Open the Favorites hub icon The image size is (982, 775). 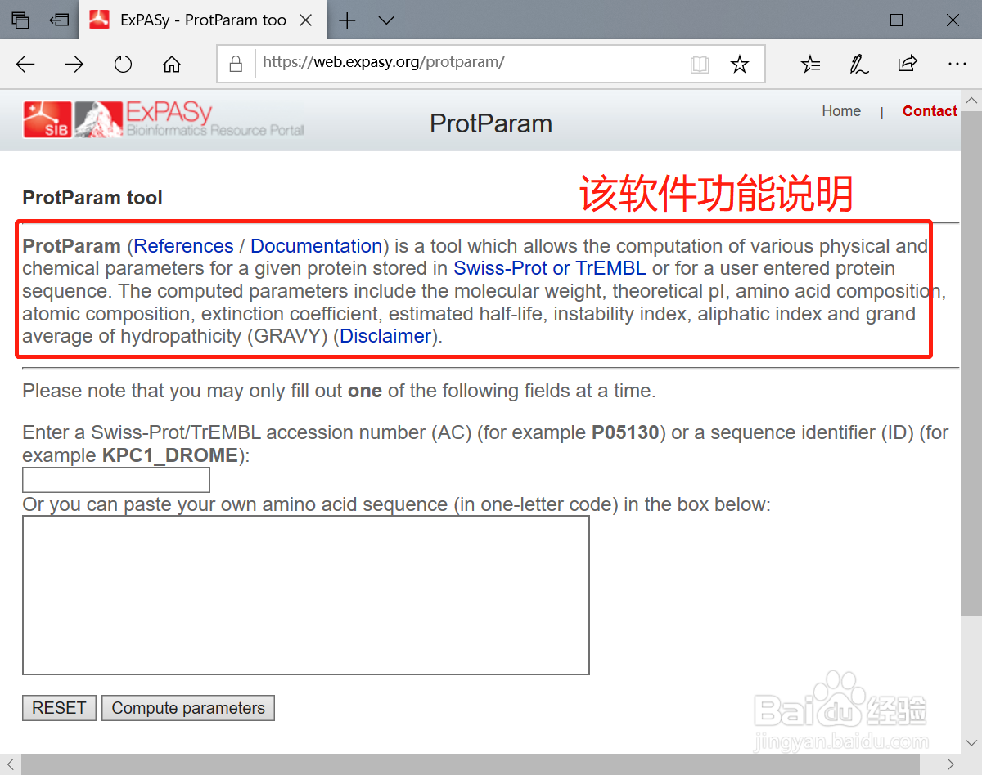810,64
